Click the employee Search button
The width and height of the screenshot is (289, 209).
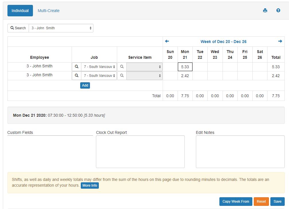click(18, 28)
